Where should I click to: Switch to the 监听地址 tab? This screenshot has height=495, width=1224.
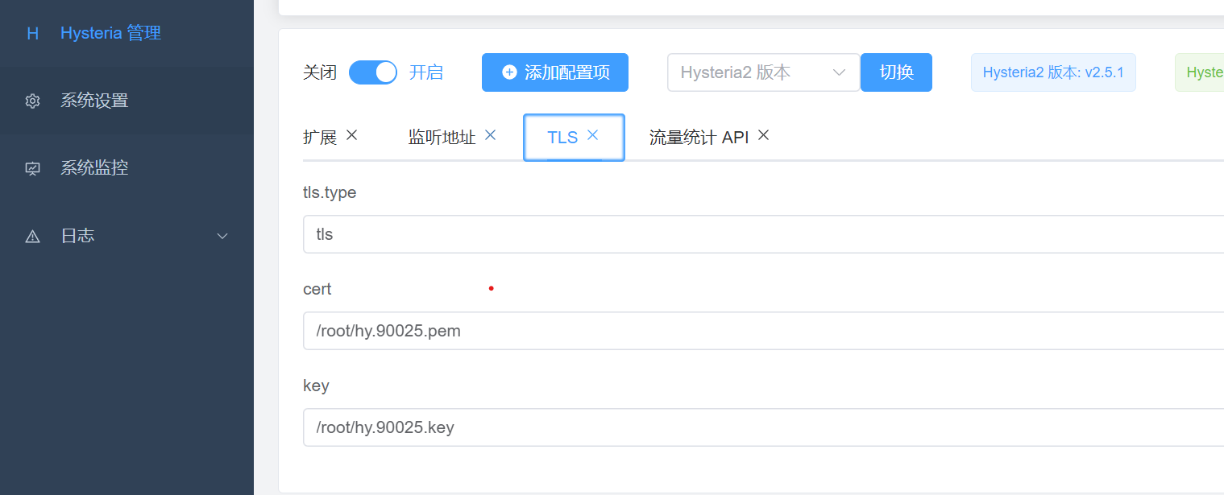(x=442, y=137)
